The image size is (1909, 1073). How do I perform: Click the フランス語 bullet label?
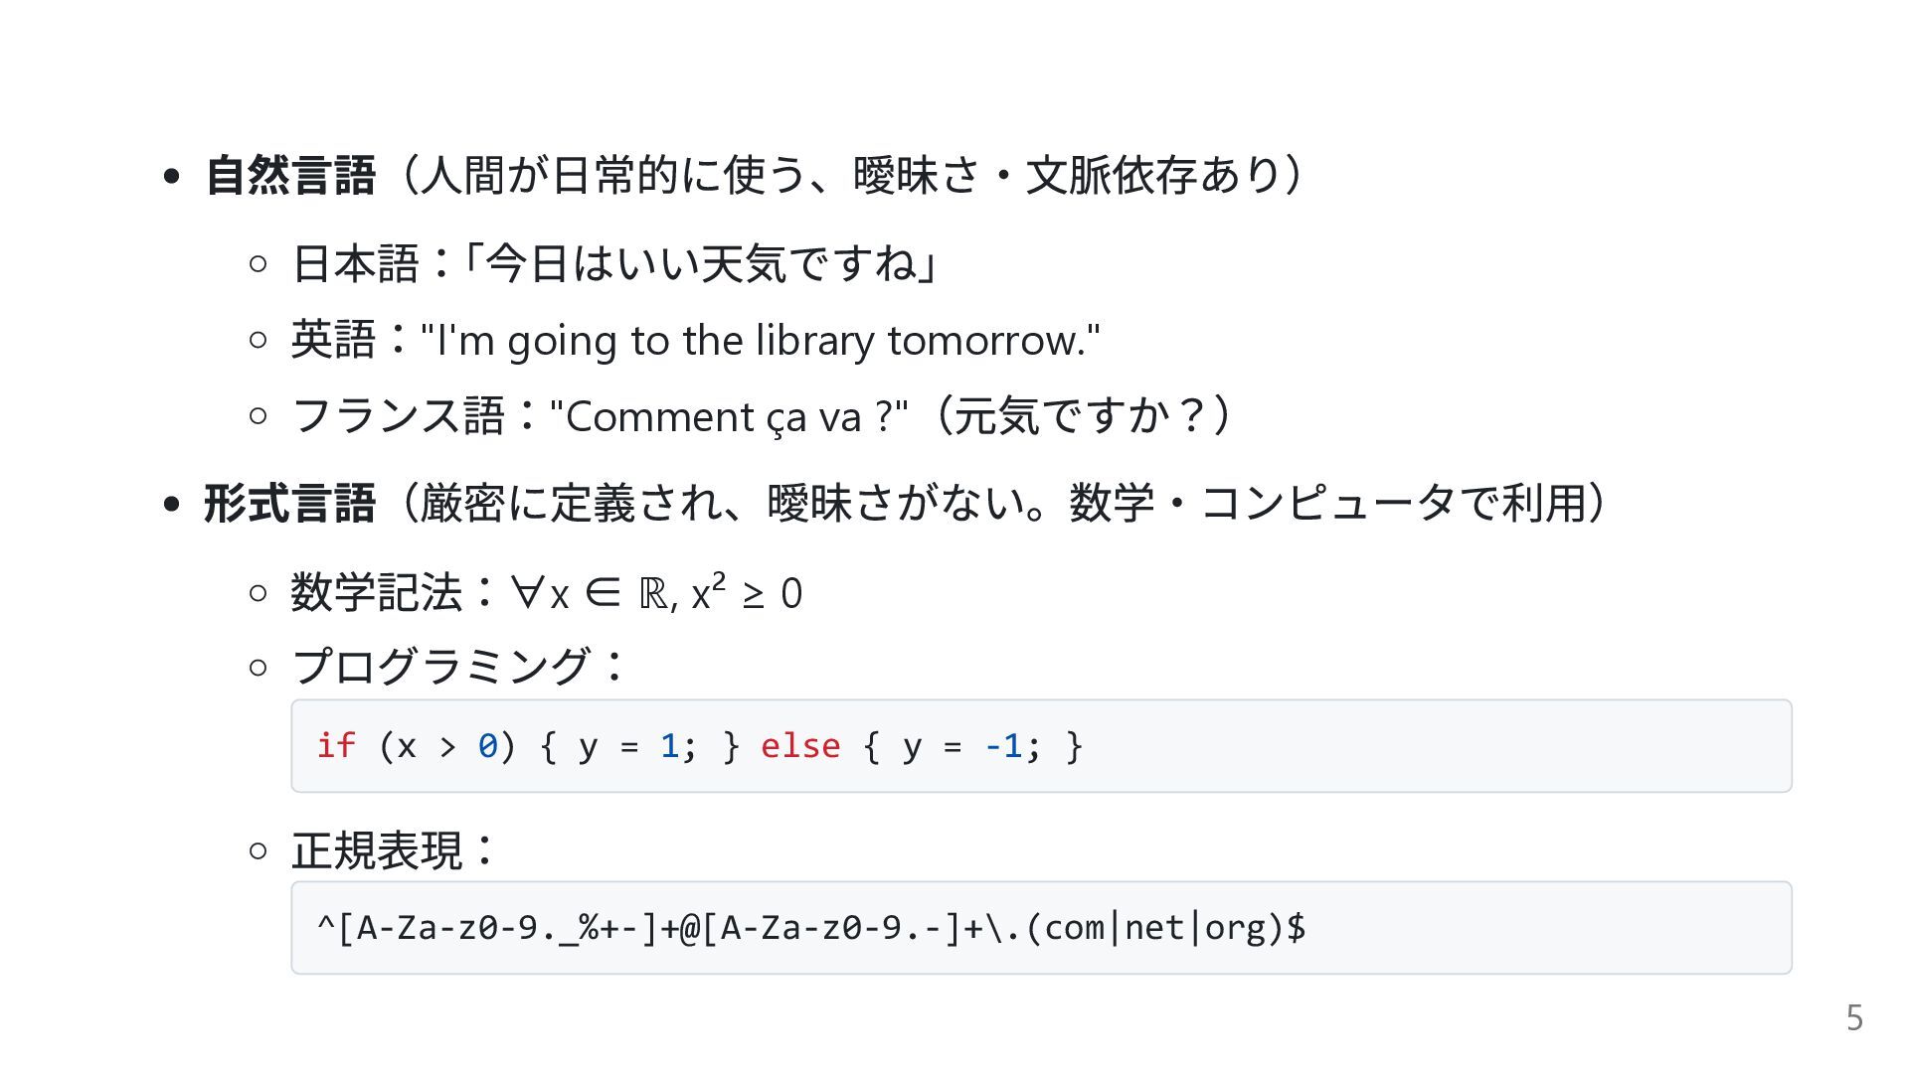point(398,416)
